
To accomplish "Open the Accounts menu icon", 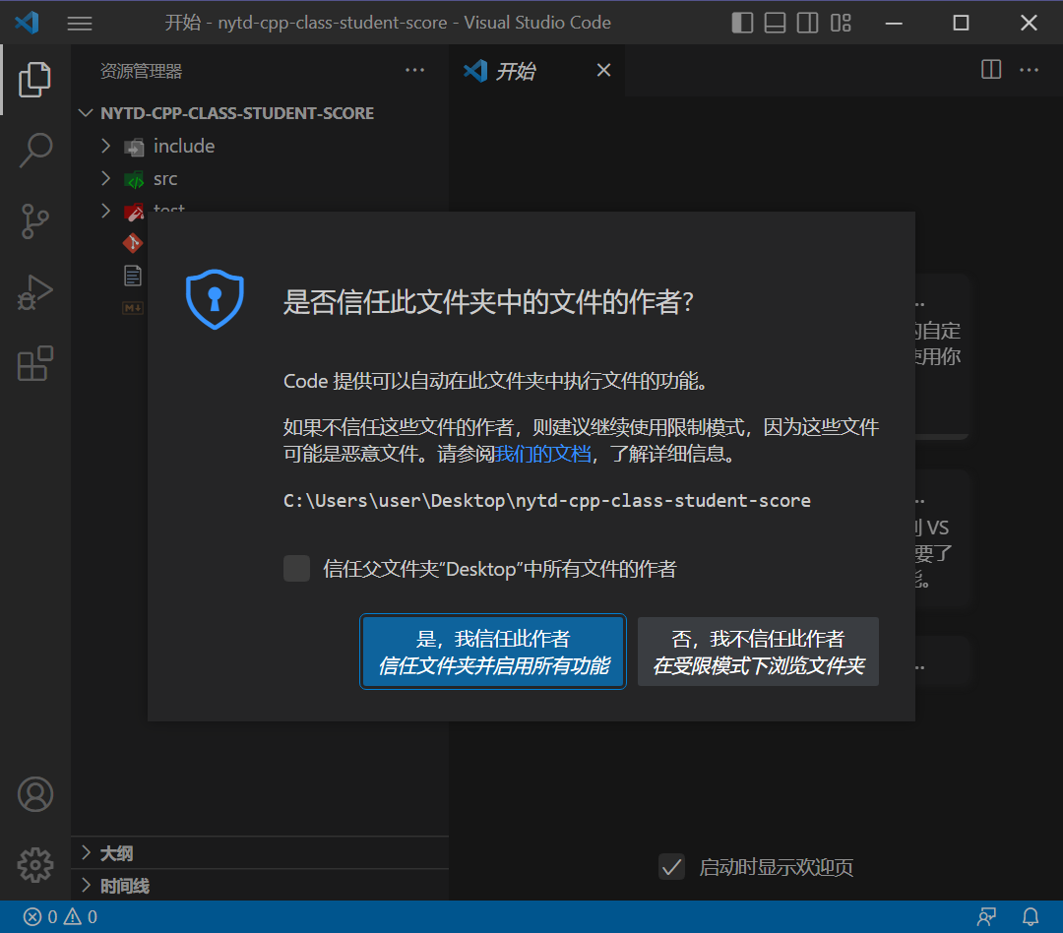I will 35,794.
